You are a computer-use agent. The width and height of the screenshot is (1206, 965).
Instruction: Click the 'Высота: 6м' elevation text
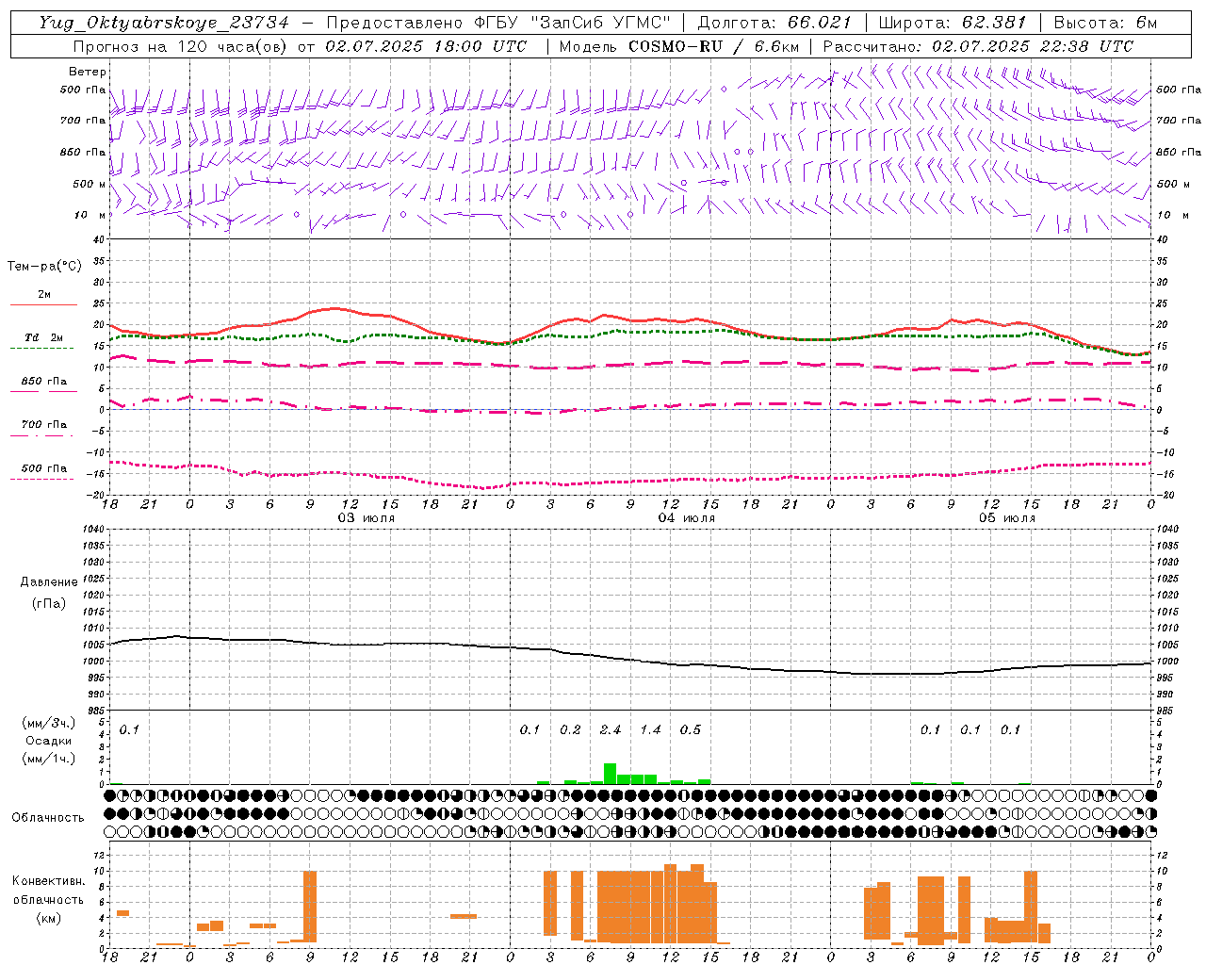pyautogui.click(x=1105, y=23)
